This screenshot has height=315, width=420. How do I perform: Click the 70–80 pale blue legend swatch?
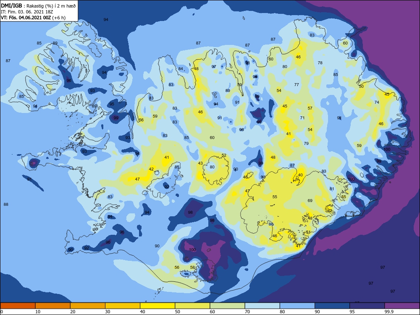[262, 306]
